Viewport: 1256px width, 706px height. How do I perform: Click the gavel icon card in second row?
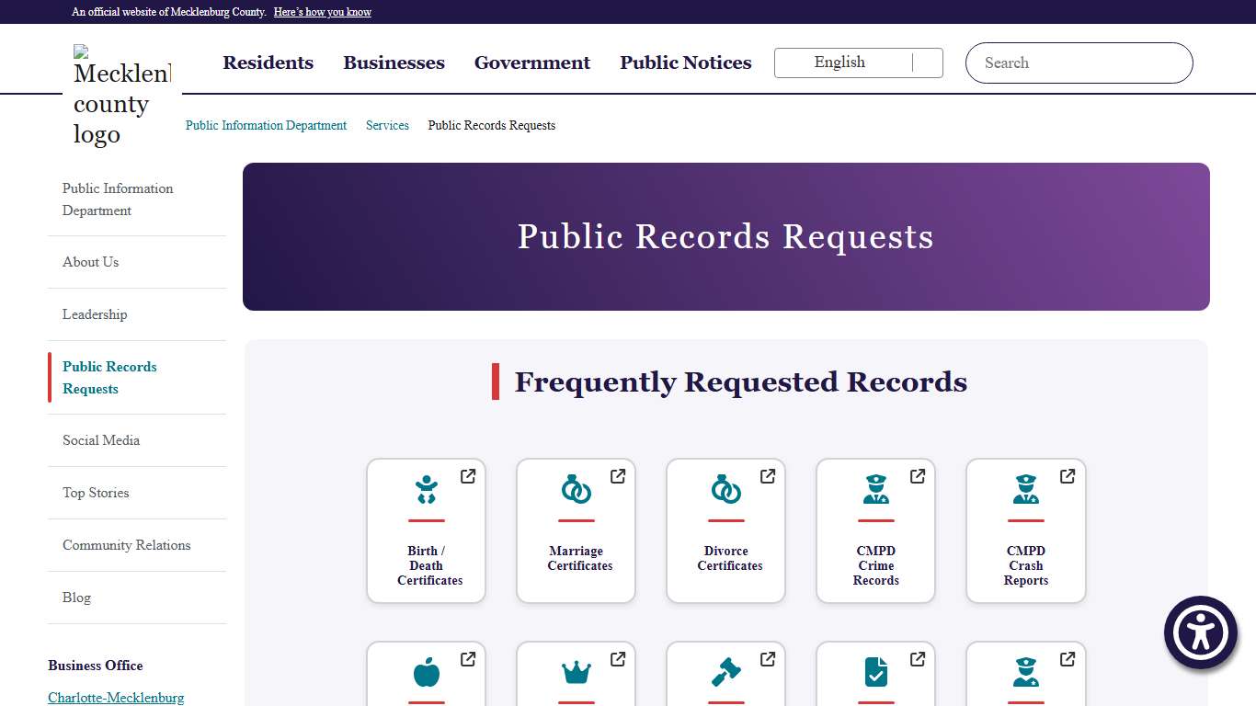coord(726,672)
